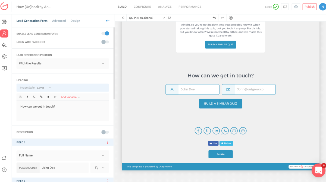Open the question selector dropdown Q6
Screen dimensions: 326x182
click(147, 18)
